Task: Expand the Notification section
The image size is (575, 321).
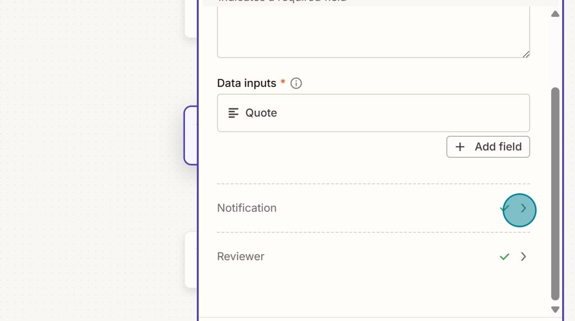Action: (523, 209)
